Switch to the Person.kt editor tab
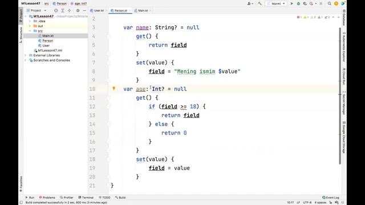This screenshot has height=205, width=365. [120, 10]
